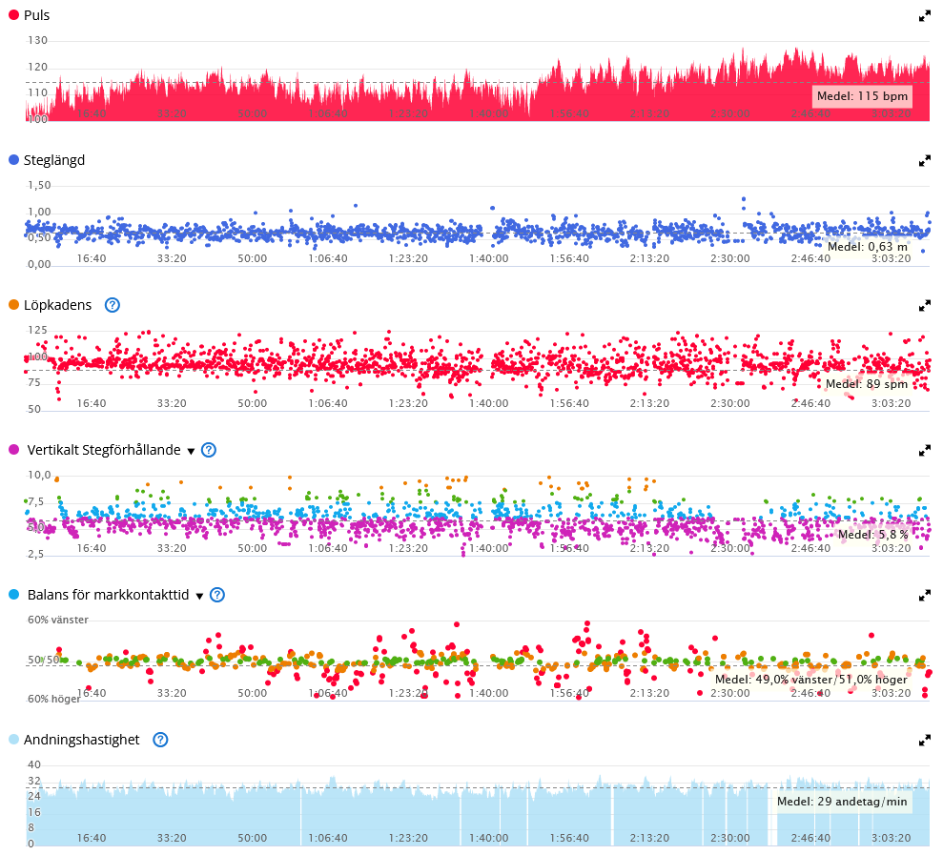Click the 16:40 time mark on Andningshastighet chart

point(92,838)
